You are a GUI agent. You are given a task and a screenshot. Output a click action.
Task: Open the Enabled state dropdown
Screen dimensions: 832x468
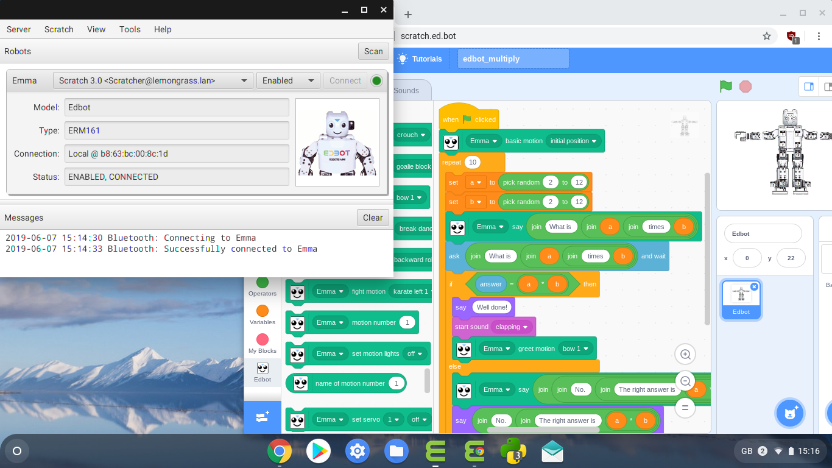(288, 80)
